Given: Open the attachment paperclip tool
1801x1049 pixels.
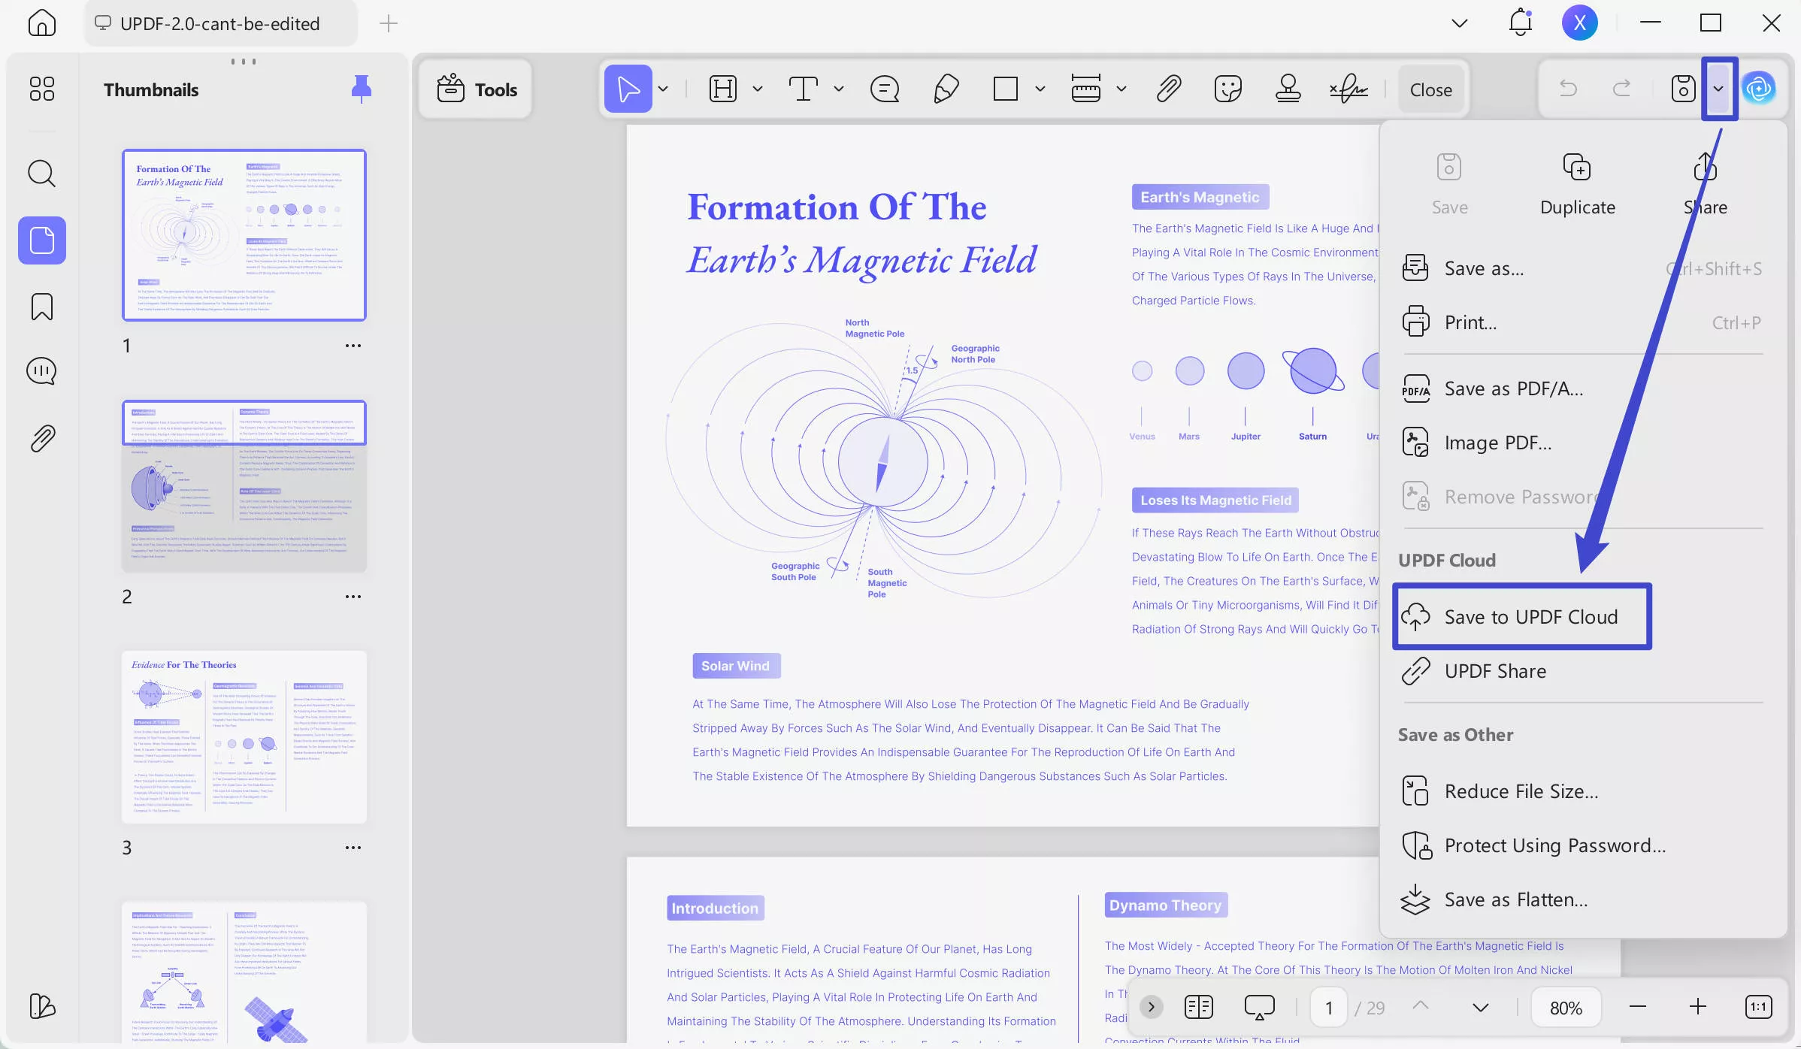Looking at the screenshot, I should pyautogui.click(x=1168, y=89).
